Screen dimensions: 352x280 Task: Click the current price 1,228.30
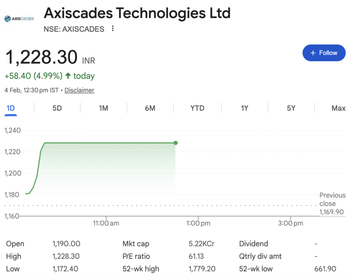coord(41,57)
